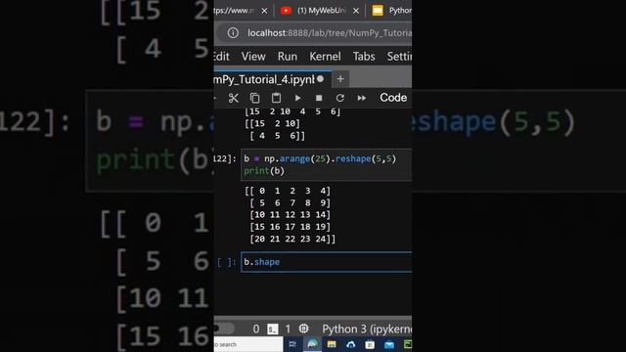Click into the b.shape code cell
The width and height of the screenshot is (626, 352).
click(x=327, y=262)
